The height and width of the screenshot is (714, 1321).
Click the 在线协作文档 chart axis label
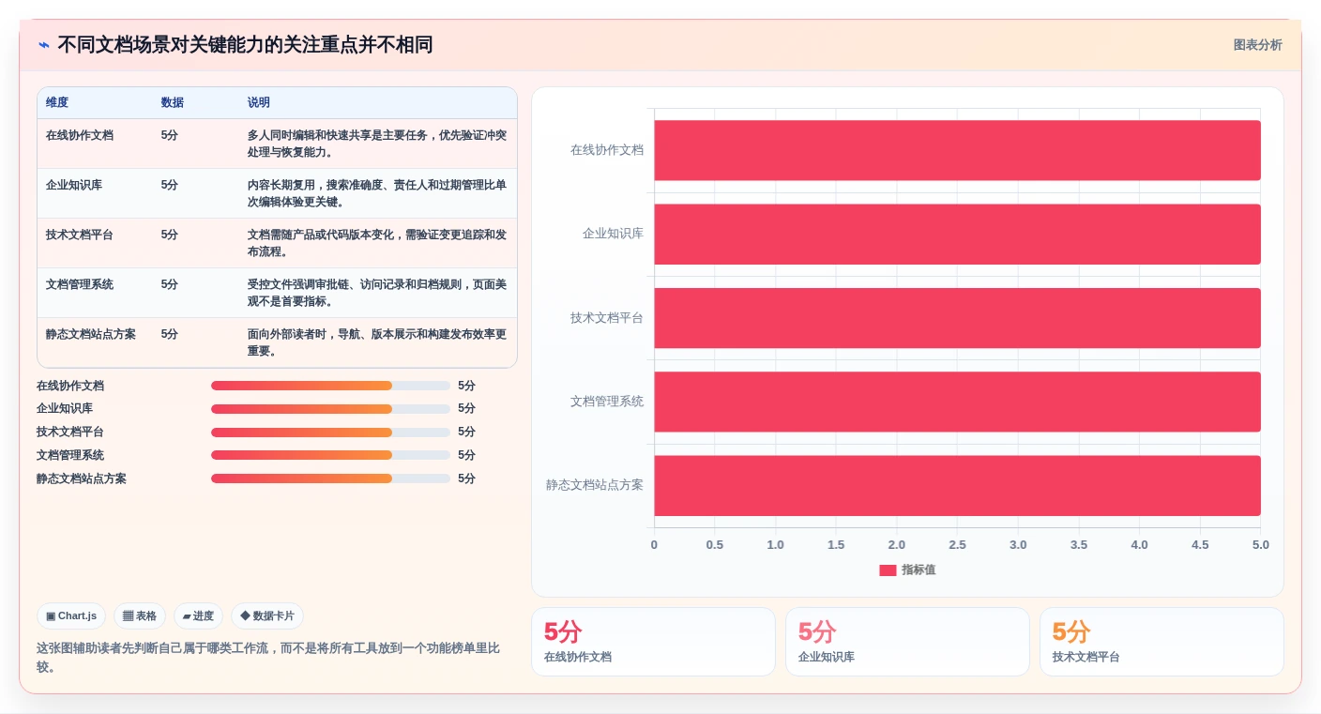coord(607,150)
